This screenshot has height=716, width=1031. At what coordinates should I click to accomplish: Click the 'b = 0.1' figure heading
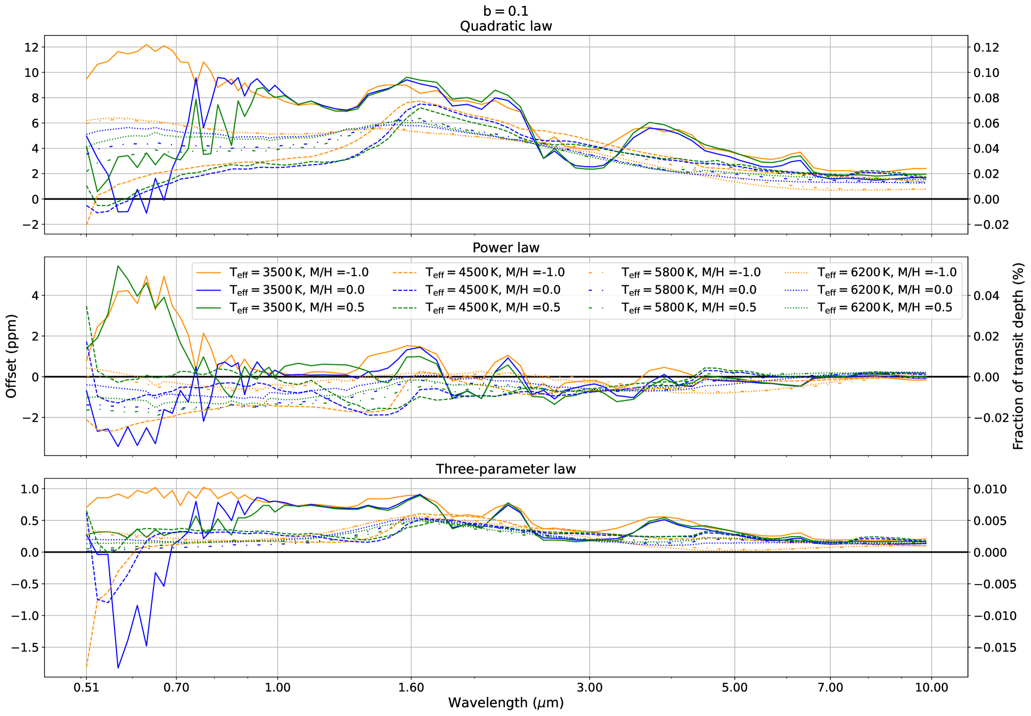505,11
